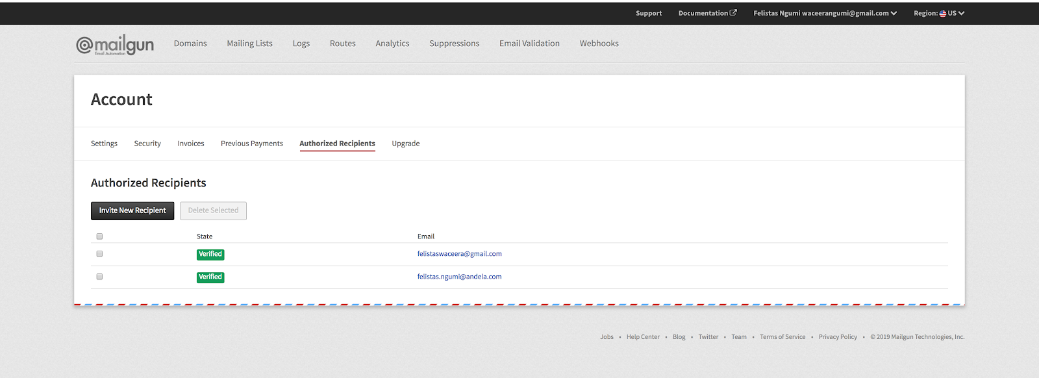Viewport: 1039px width, 378px height.
Task: Open the Invoices tab
Action: pyautogui.click(x=191, y=144)
